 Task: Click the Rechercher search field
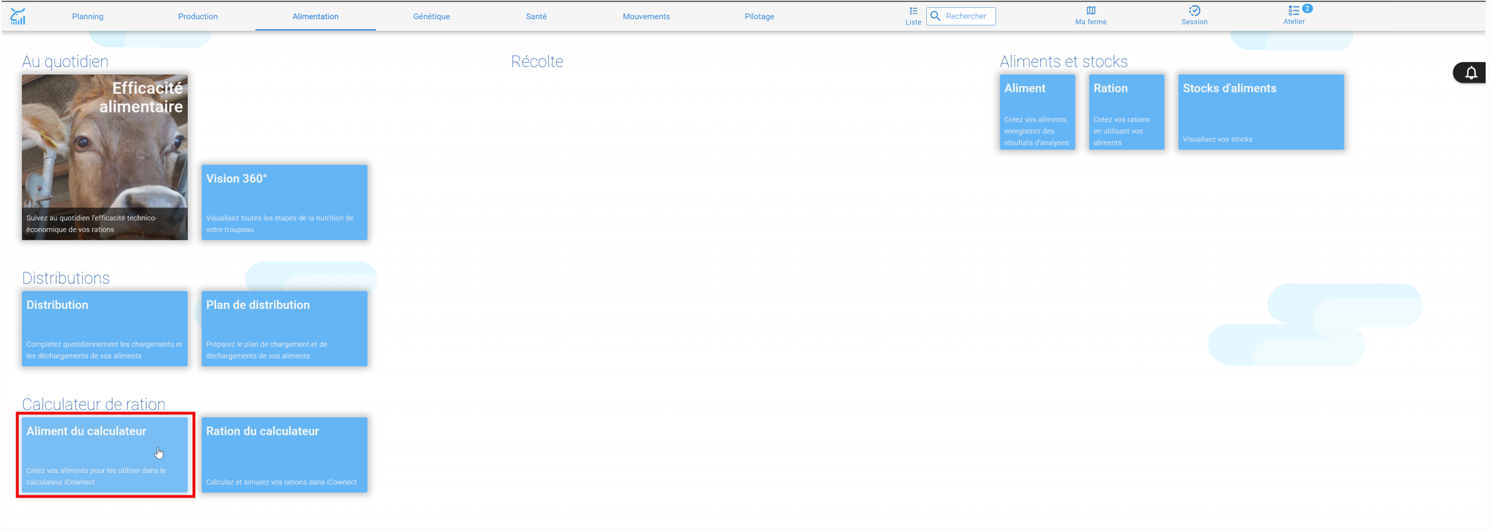coord(961,16)
